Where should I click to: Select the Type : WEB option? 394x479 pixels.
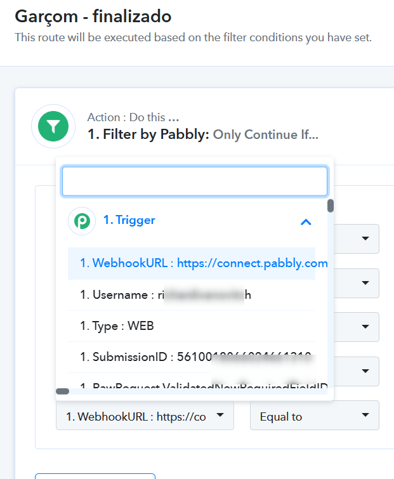pyautogui.click(x=192, y=326)
